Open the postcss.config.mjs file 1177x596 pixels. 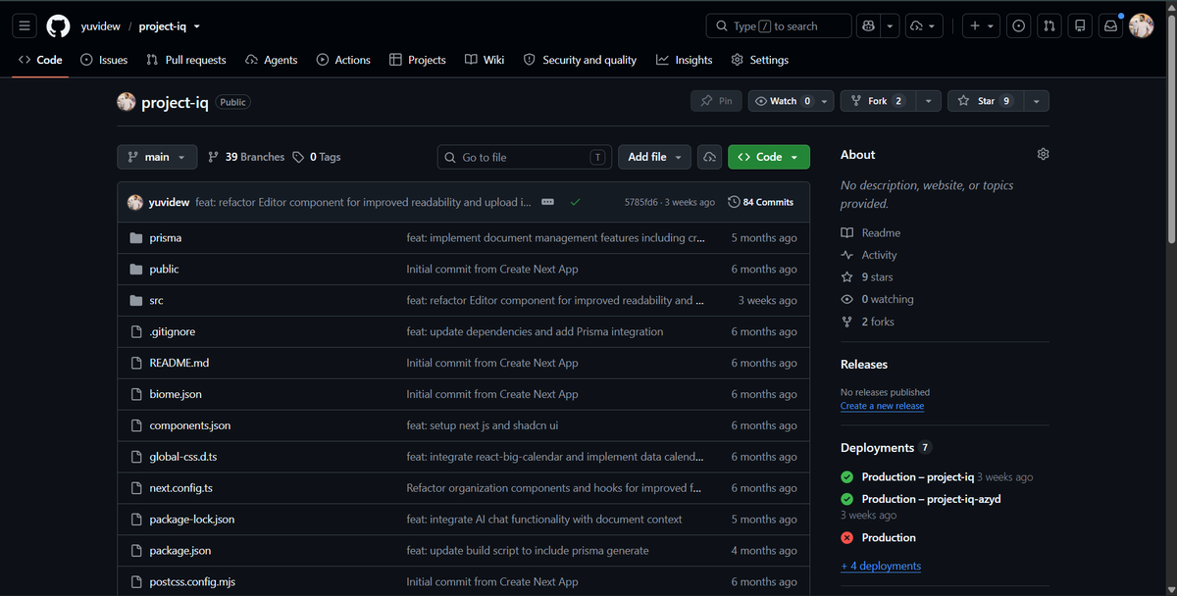tap(191, 582)
